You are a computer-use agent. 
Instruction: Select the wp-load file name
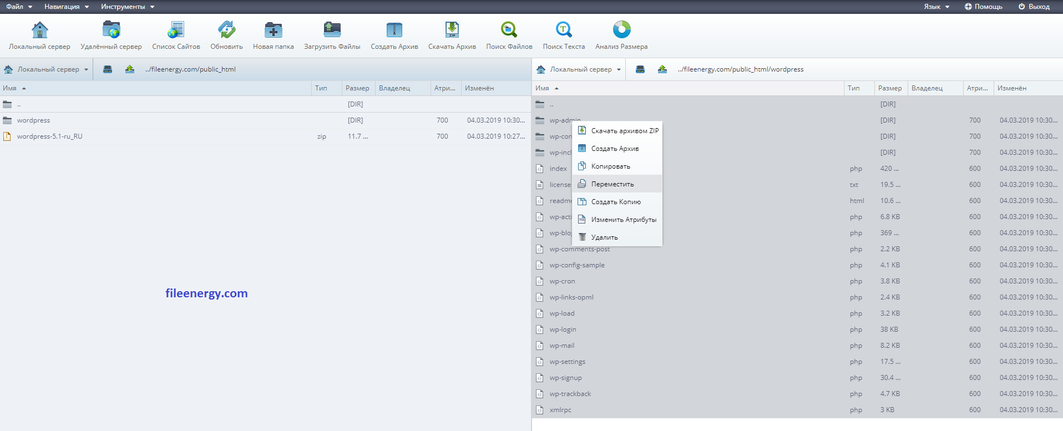click(x=562, y=313)
